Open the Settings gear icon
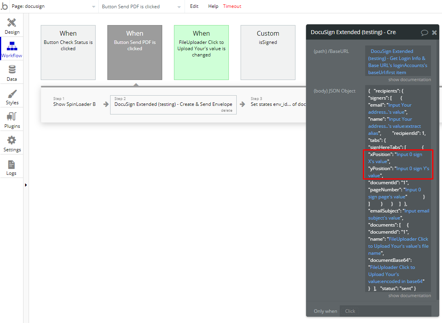442x323 pixels. (12, 140)
